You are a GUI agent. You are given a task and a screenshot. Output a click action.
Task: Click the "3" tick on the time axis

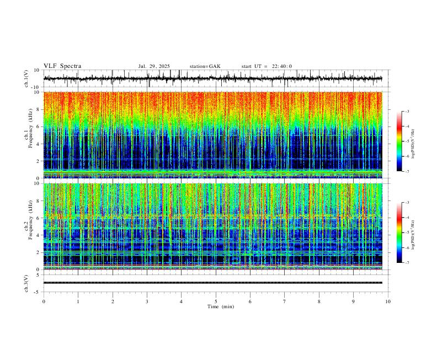(x=147, y=302)
